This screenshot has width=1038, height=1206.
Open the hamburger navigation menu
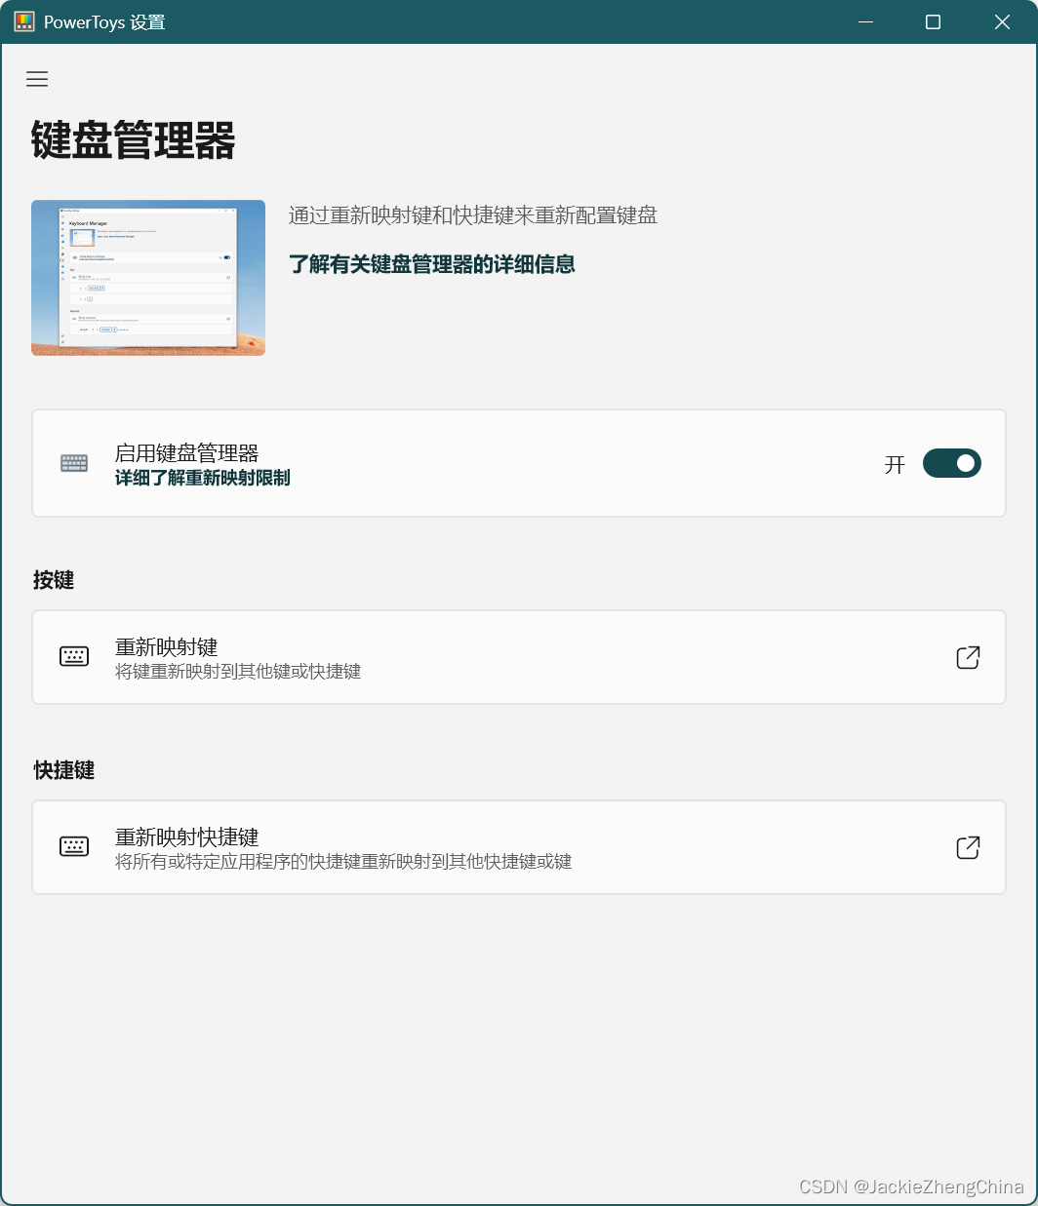click(x=37, y=79)
